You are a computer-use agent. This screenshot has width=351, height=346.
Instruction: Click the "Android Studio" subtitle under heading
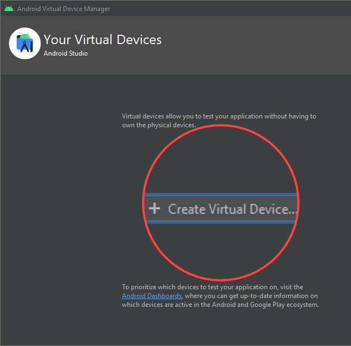pos(65,53)
